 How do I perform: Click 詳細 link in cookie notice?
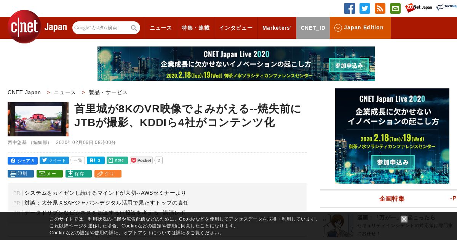tap(181, 233)
